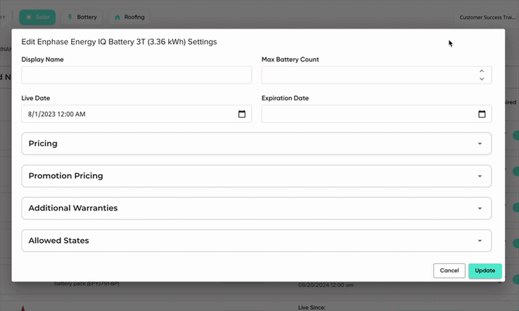Expand the Pricing section

pos(256,143)
